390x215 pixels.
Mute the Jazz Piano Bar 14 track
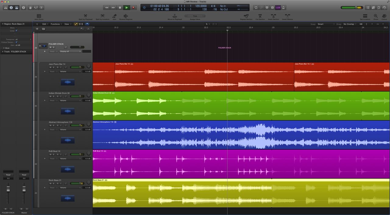[x=50, y=67]
